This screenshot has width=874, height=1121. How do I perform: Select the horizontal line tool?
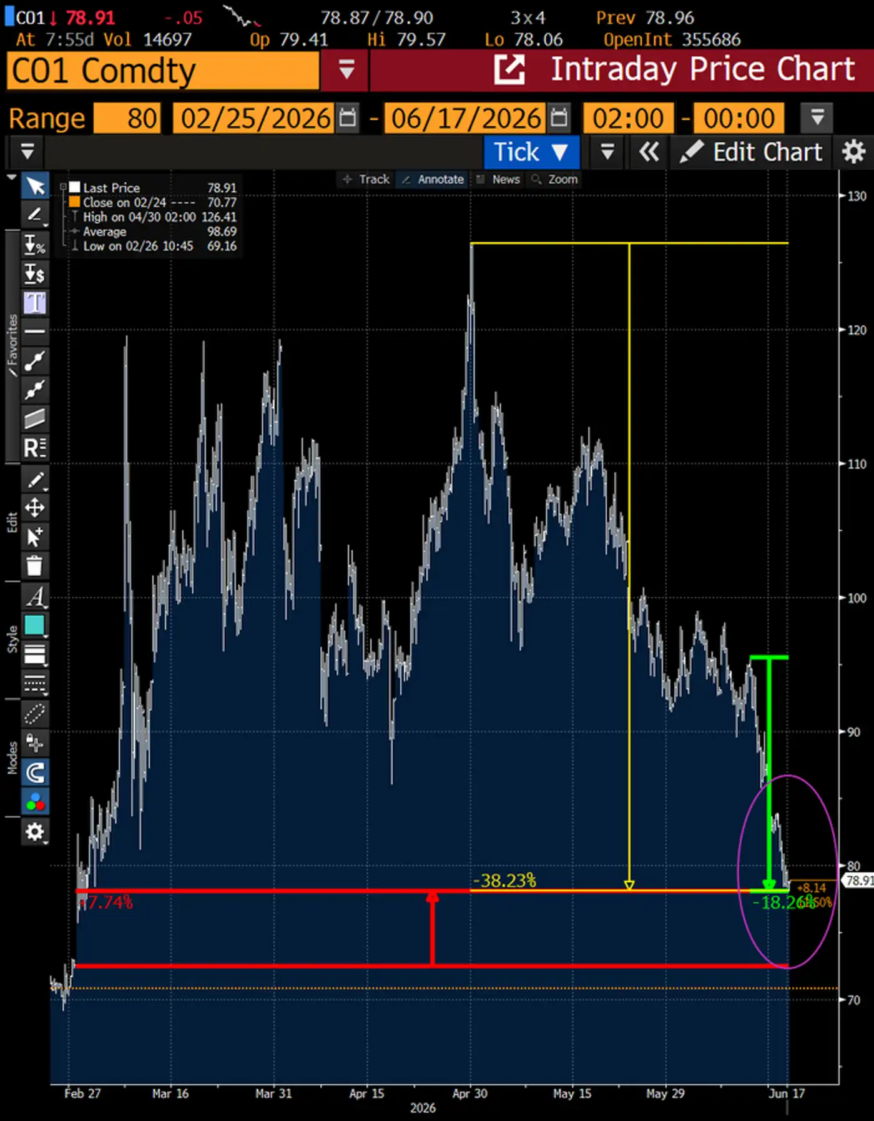click(35, 331)
